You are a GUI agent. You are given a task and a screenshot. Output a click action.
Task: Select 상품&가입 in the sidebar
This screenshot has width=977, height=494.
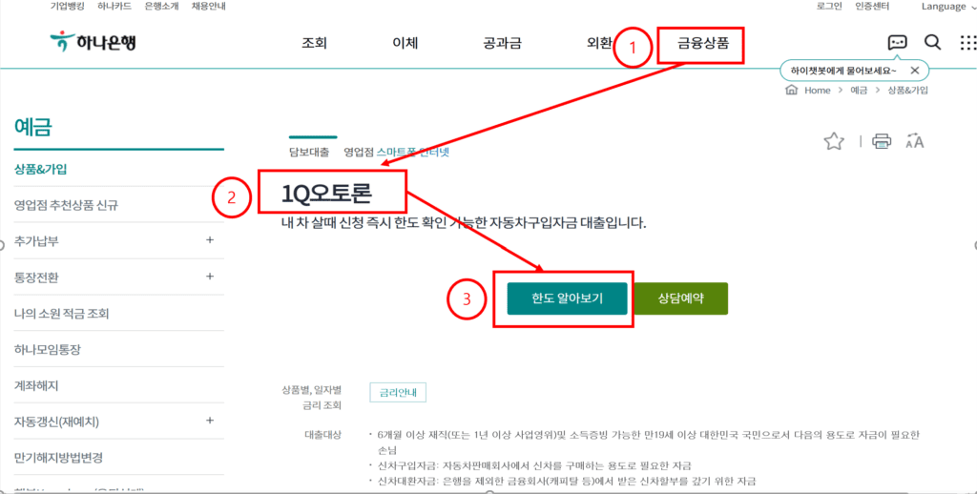pyautogui.click(x=40, y=169)
